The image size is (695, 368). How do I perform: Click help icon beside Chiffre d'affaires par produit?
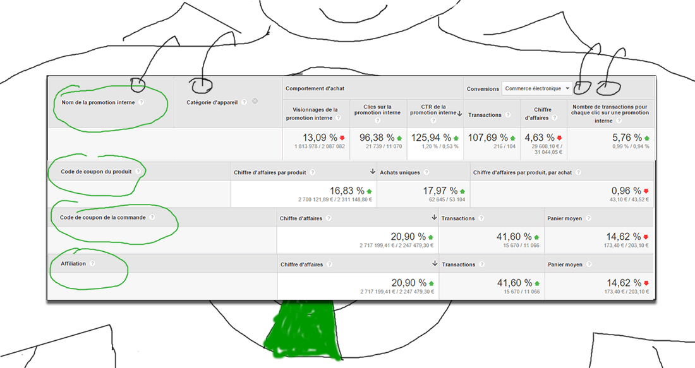coord(313,172)
